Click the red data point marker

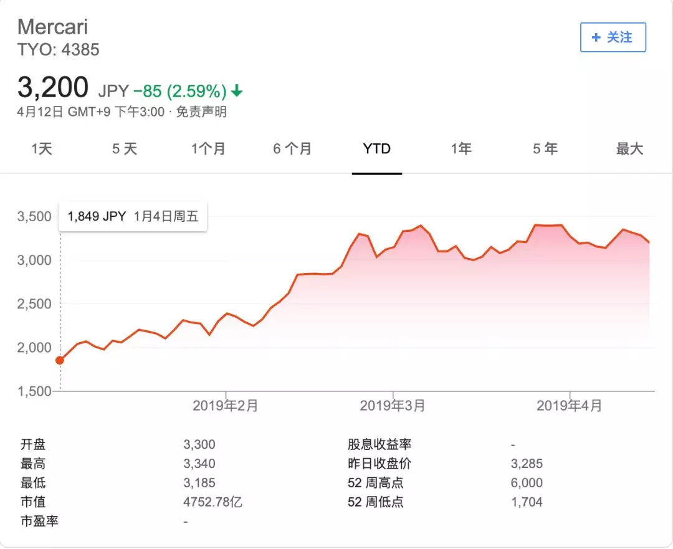click(60, 360)
